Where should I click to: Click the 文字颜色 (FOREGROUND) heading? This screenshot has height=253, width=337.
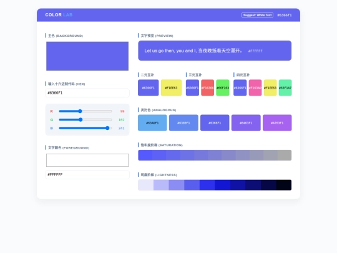69,147
